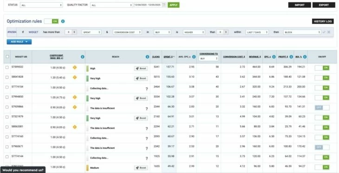Viewport: 339px width, 173px height.
Task: Boost reach for widget 57599532
Action: pos(141,69)
